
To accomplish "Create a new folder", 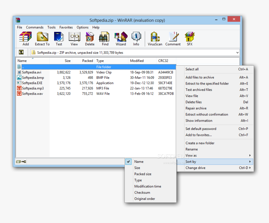I will tap(200, 143).
